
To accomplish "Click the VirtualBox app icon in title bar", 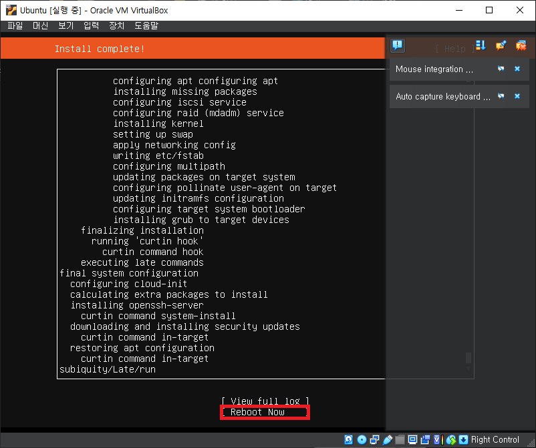I will (x=11, y=10).
